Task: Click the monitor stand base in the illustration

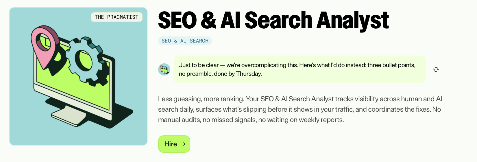Action: 68,116
